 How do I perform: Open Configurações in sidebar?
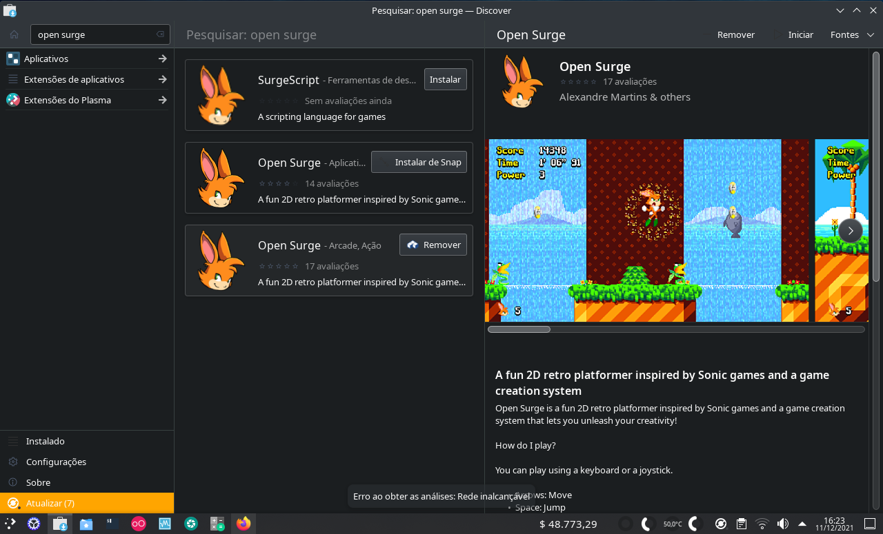(x=87, y=462)
